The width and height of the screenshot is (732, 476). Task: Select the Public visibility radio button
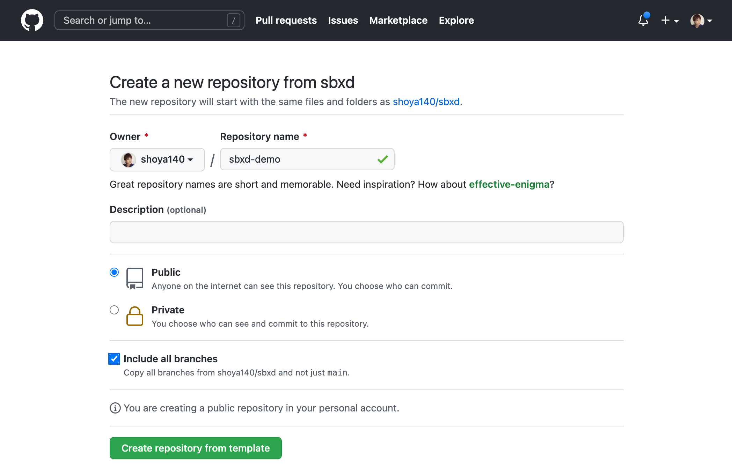pyautogui.click(x=114, y=272)
